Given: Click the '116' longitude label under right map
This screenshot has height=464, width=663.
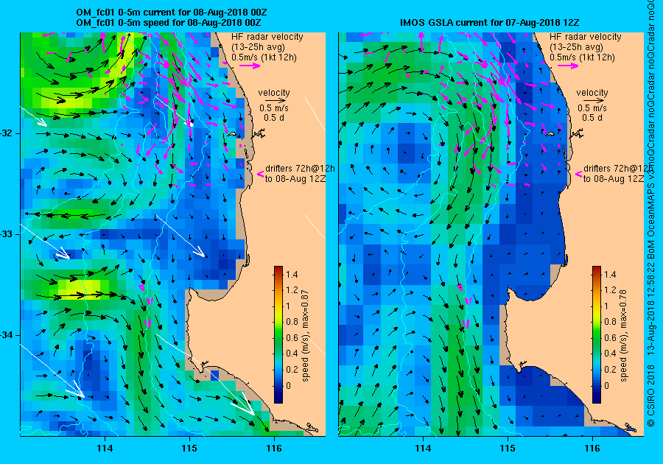Looking at the screenshot, I should (x=592, y=449).
